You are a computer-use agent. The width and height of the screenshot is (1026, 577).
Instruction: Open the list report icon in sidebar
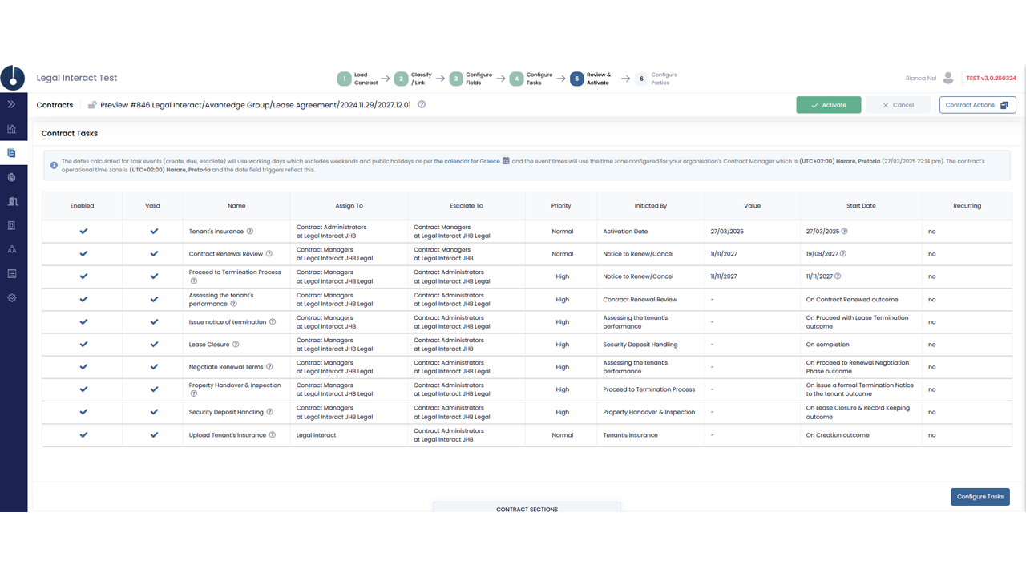(12, 273)
